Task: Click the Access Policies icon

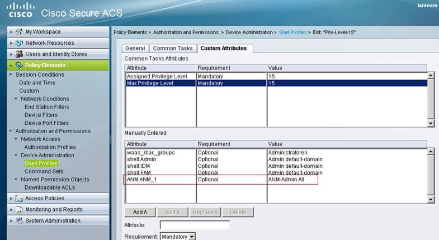Action: (19, 198)
